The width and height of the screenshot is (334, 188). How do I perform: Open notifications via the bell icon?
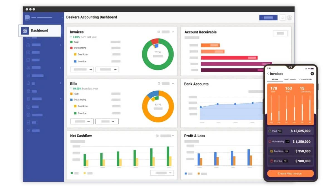click(x=283, y=18)
